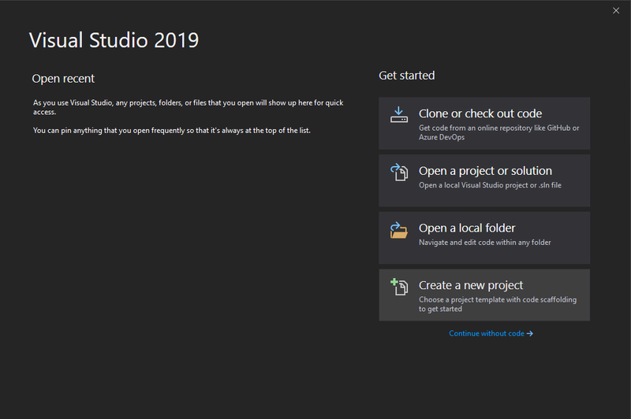Viewport: 631px width, 419px height.
Task: Click the open local folder icon
Action: 399,230
